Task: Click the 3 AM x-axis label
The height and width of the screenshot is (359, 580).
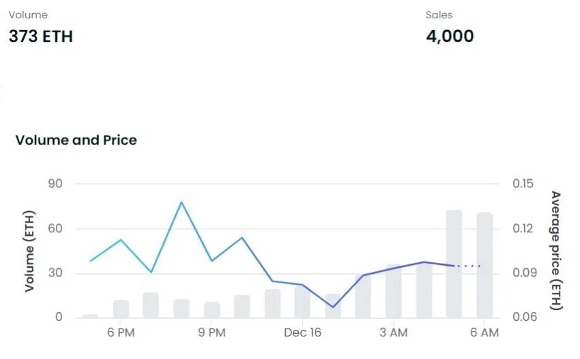Action: pos(394,332)
